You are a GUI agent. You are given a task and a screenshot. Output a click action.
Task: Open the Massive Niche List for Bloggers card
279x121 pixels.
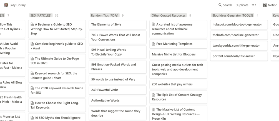coord(174,54)
